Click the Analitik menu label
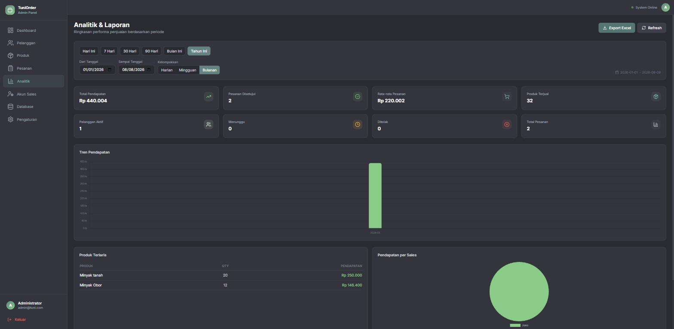Viewport: 674px width, 329px height. (24, 81)
